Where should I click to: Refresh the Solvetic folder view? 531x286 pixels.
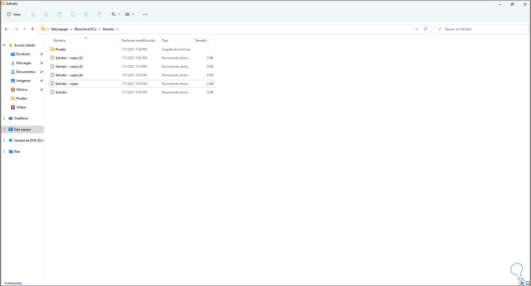(426, 29)
